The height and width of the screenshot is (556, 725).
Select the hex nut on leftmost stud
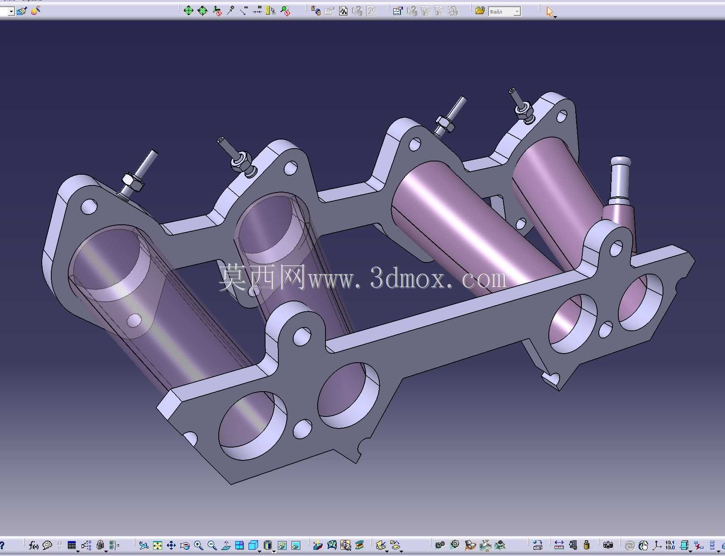click(132, 182)
